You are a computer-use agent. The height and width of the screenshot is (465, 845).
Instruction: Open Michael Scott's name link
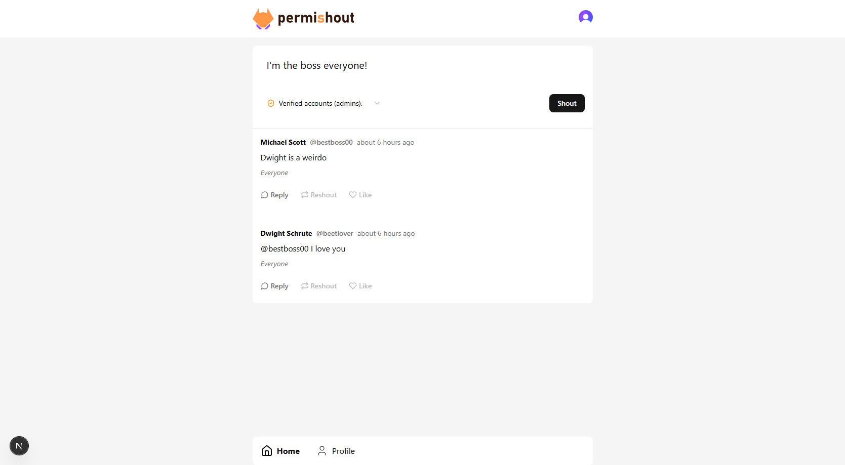click(x=283, y=142)
